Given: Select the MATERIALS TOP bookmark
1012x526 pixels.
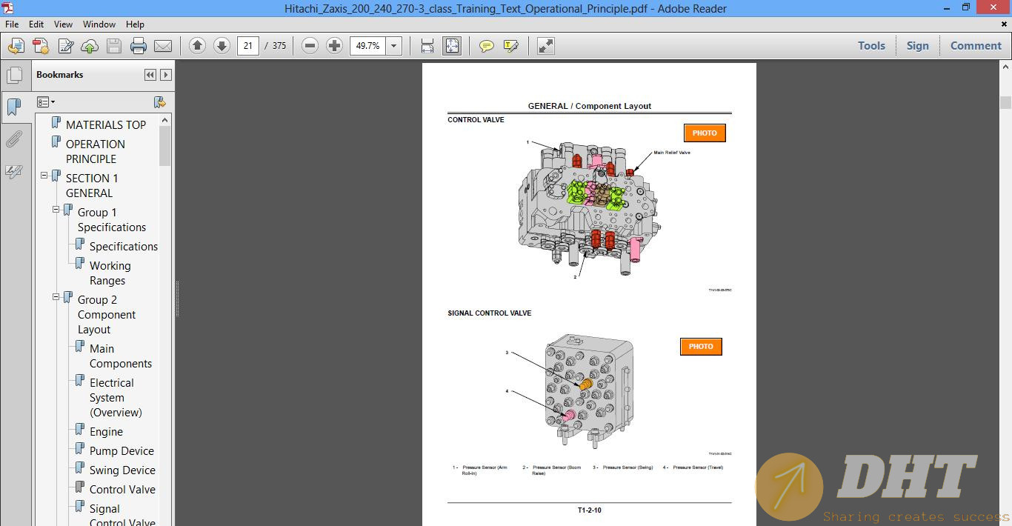Looking at the screenshot, I should (x=106, y=125).
